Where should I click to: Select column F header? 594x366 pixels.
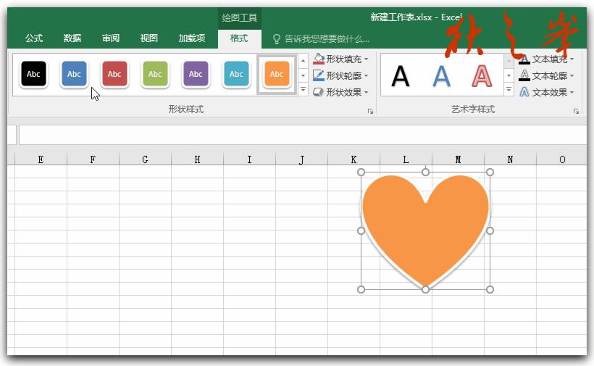click(x=93, y=159)
